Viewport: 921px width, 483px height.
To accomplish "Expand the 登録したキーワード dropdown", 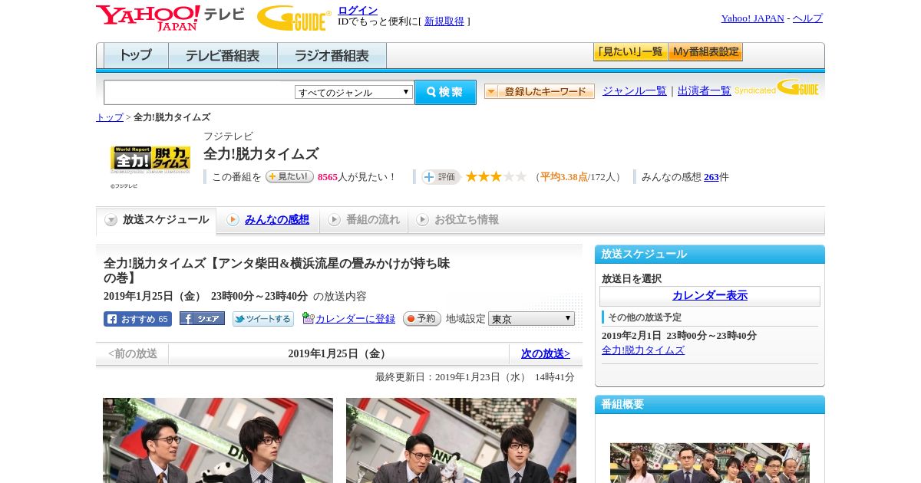I will coord(540,91).
